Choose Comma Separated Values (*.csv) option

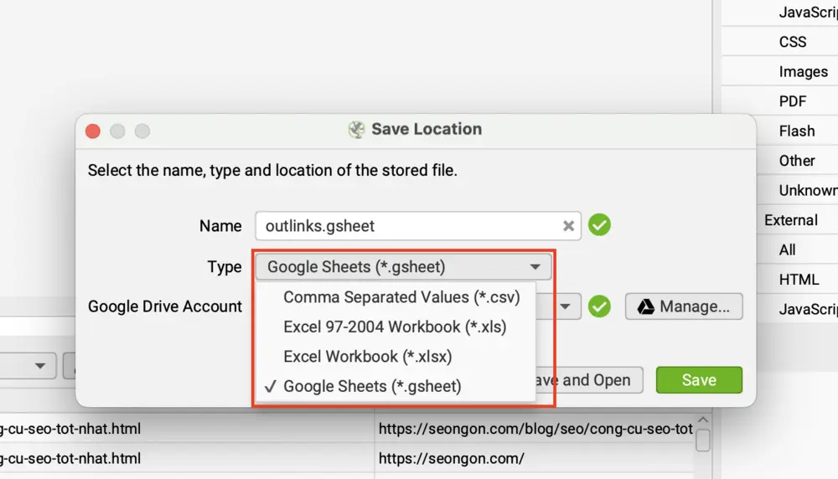click(396, 297)
